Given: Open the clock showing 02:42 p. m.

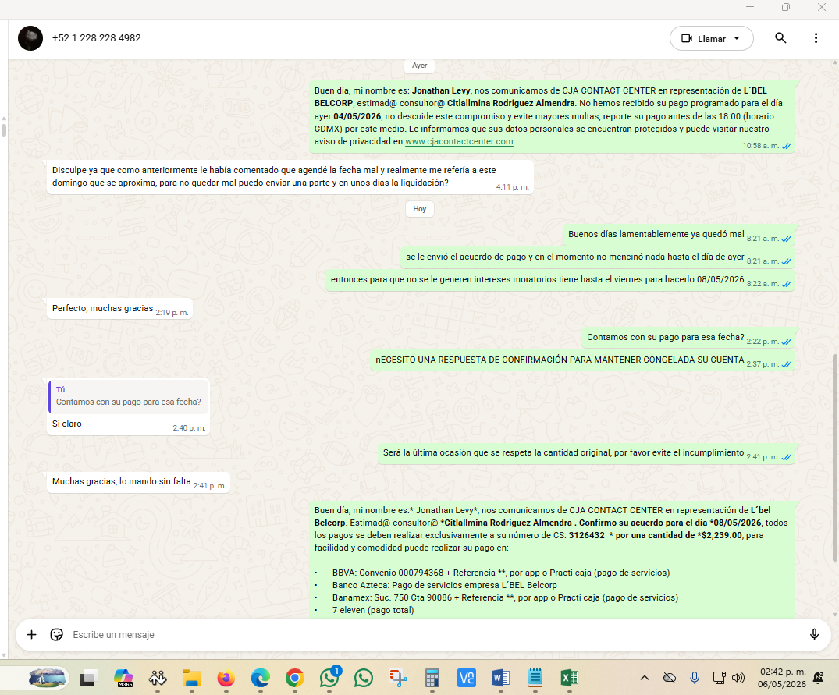Looking at the screenshot, I should 782,678.
